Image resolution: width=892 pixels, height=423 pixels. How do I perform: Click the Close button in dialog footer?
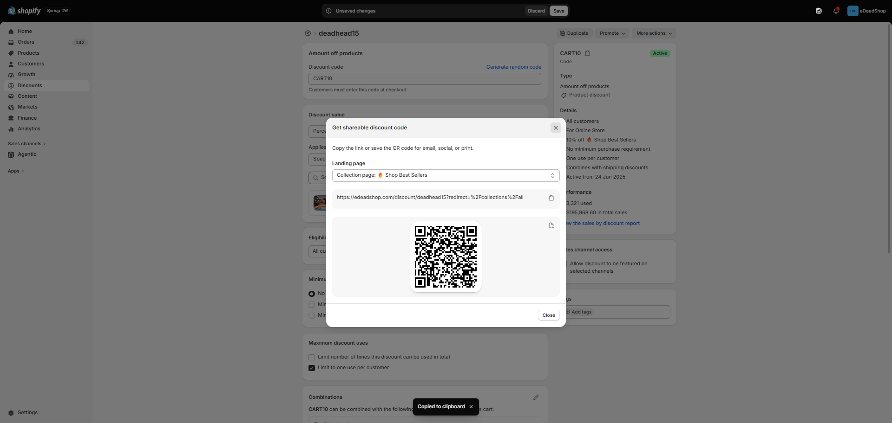(549, 315)
